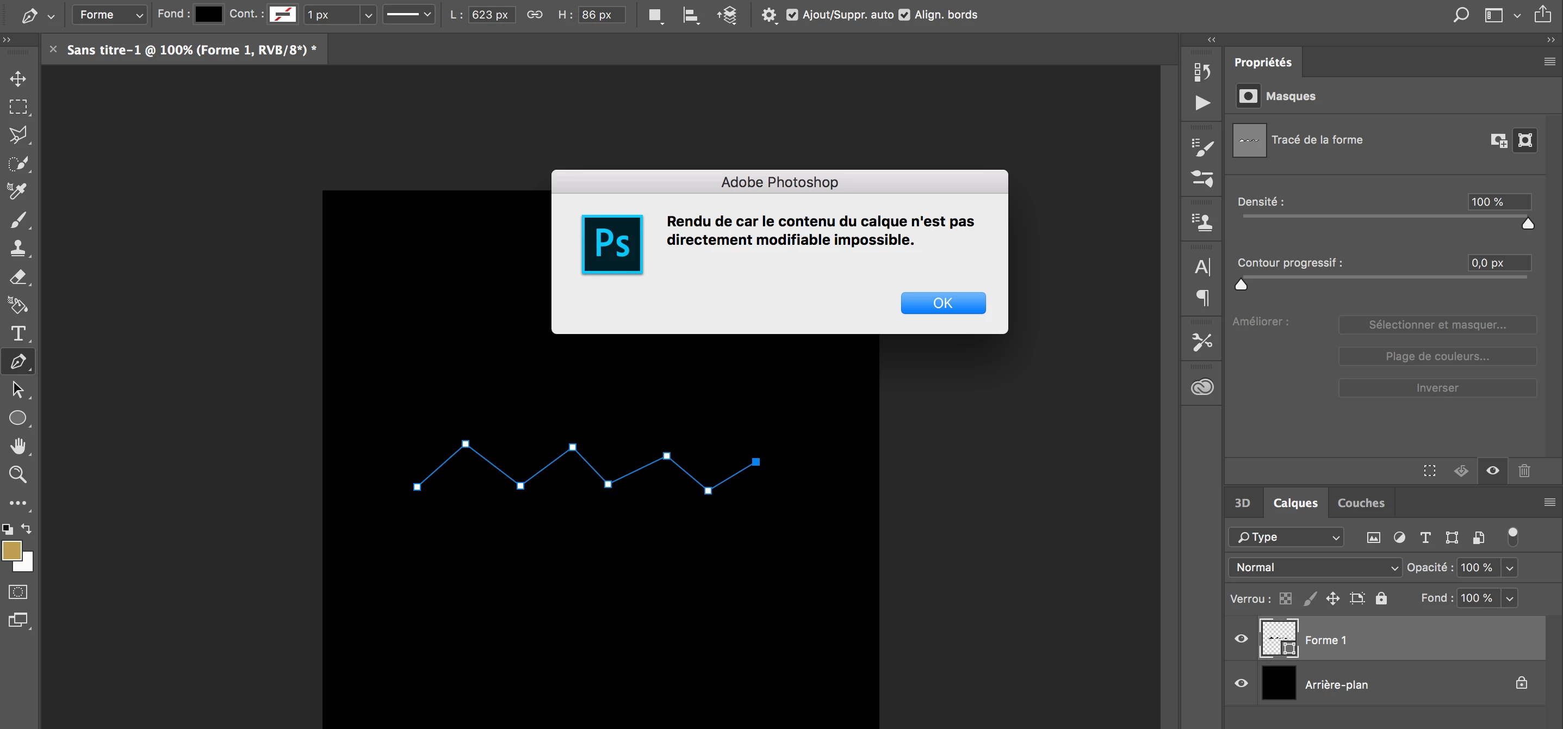Click the trash icon in Properties panel
The width and height of the screenshot is (1563, 729).
point(1523,471)
